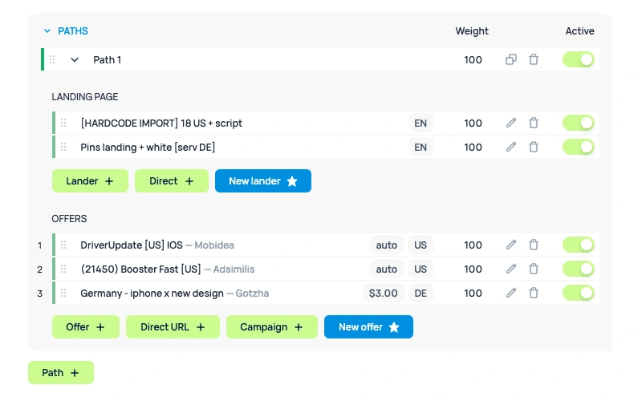The height and width of the screenshot is (401, 642).
Task: Delete Path 1 using the trash icon
Action: click(x=534, y=59)
